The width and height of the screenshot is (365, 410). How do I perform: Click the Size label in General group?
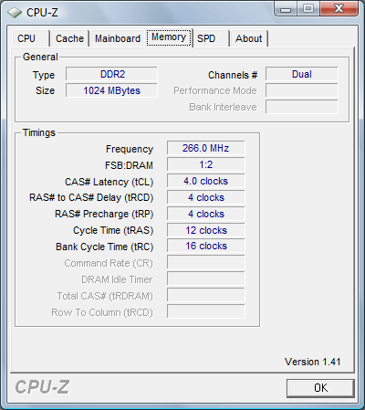pyautogui.click(x=45, y=90)
